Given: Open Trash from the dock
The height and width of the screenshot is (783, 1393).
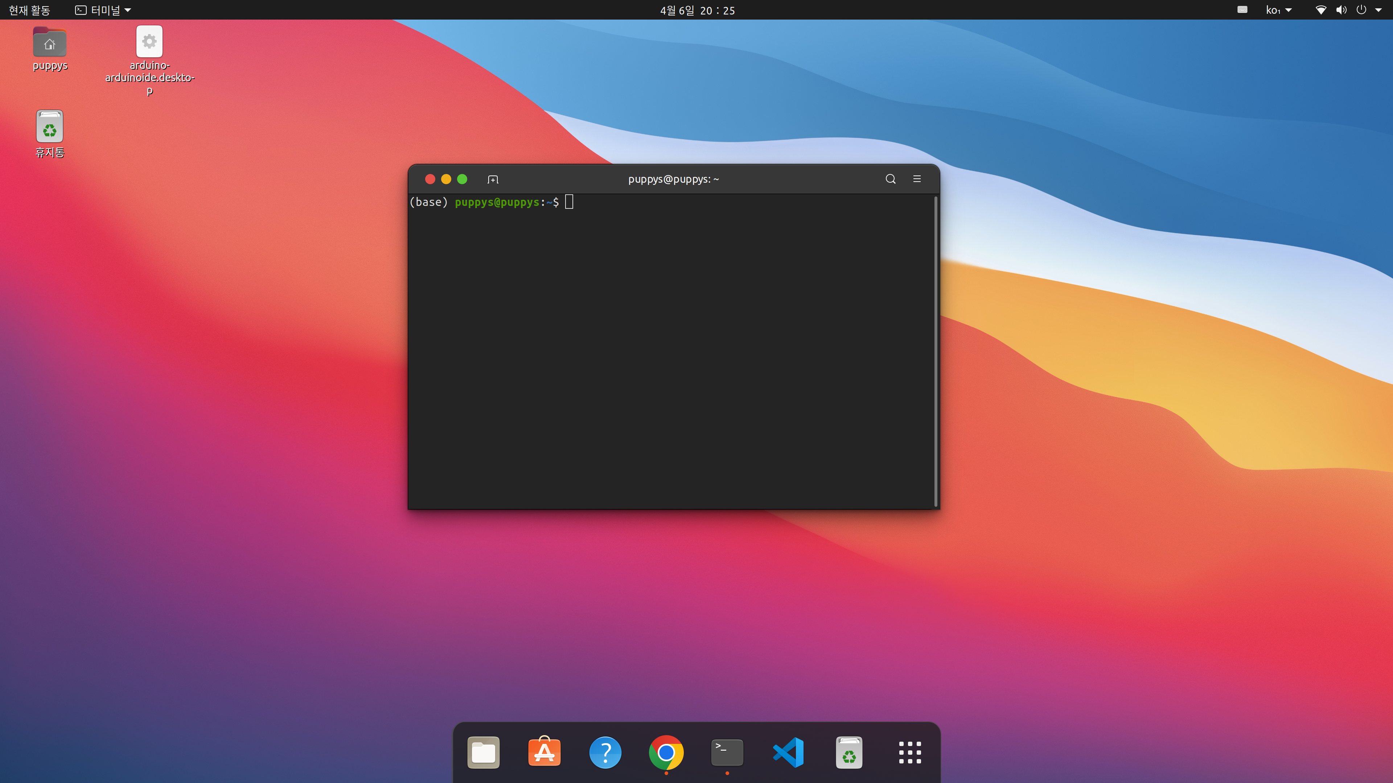Looking at the screenshot, I should click(x=848, y=752).
